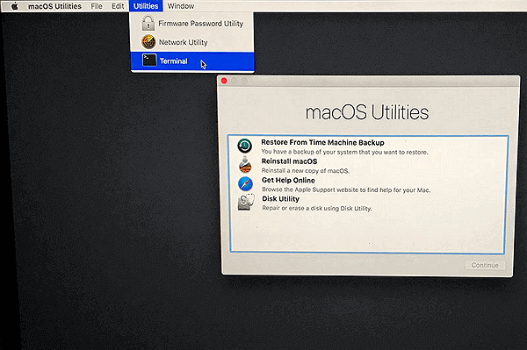Click the Time Machine clock icon
This screenshot has height=350, width=527.
245,146
